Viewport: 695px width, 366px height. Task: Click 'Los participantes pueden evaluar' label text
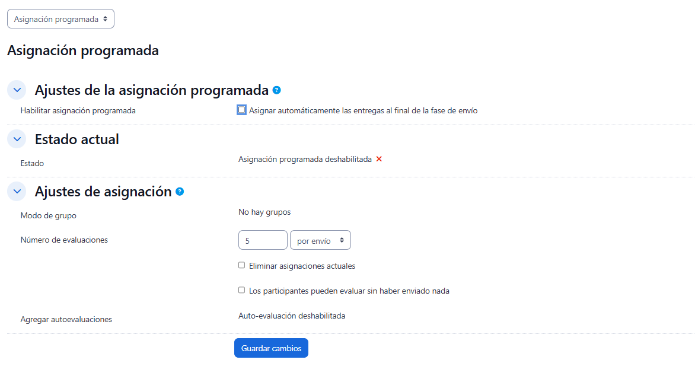click(349, 291)
